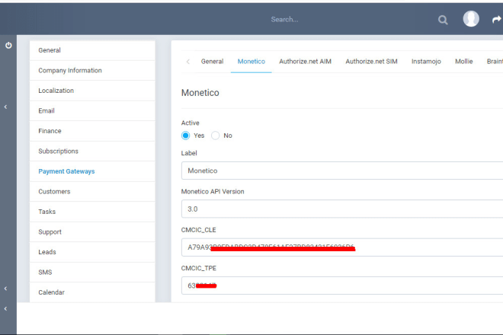
Task: Open Company Information settings
Action: click(92, 71)
